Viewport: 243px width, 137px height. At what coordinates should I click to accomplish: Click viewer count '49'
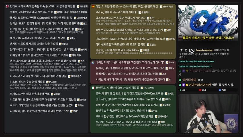click(184, 90)
